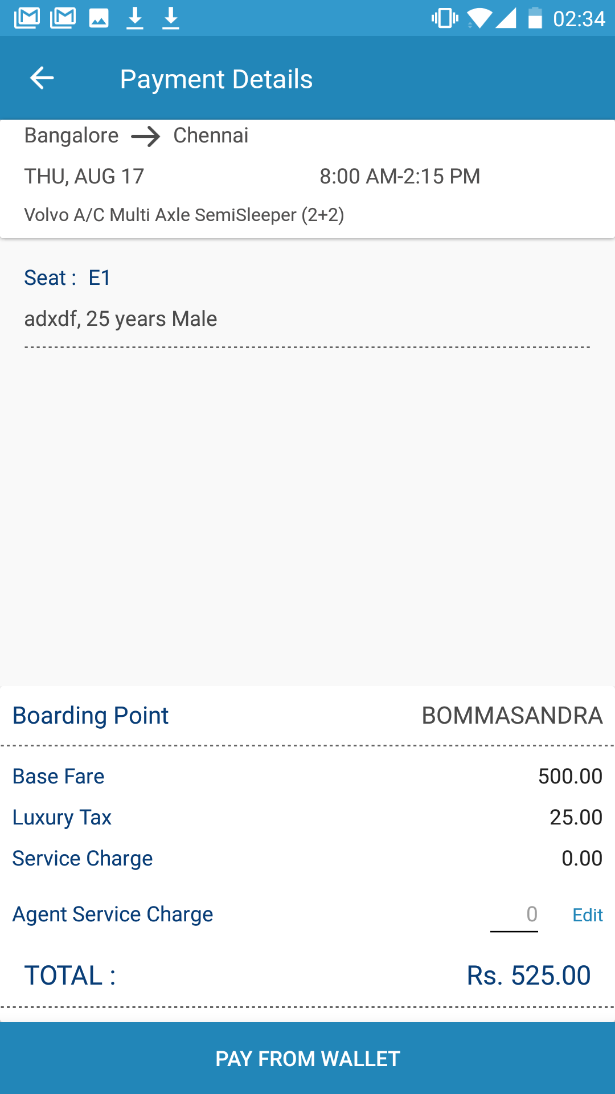615x1094 pixels.
Task: Tap Edit next to Agent Service Charge
Action: [x=587, y=915]
